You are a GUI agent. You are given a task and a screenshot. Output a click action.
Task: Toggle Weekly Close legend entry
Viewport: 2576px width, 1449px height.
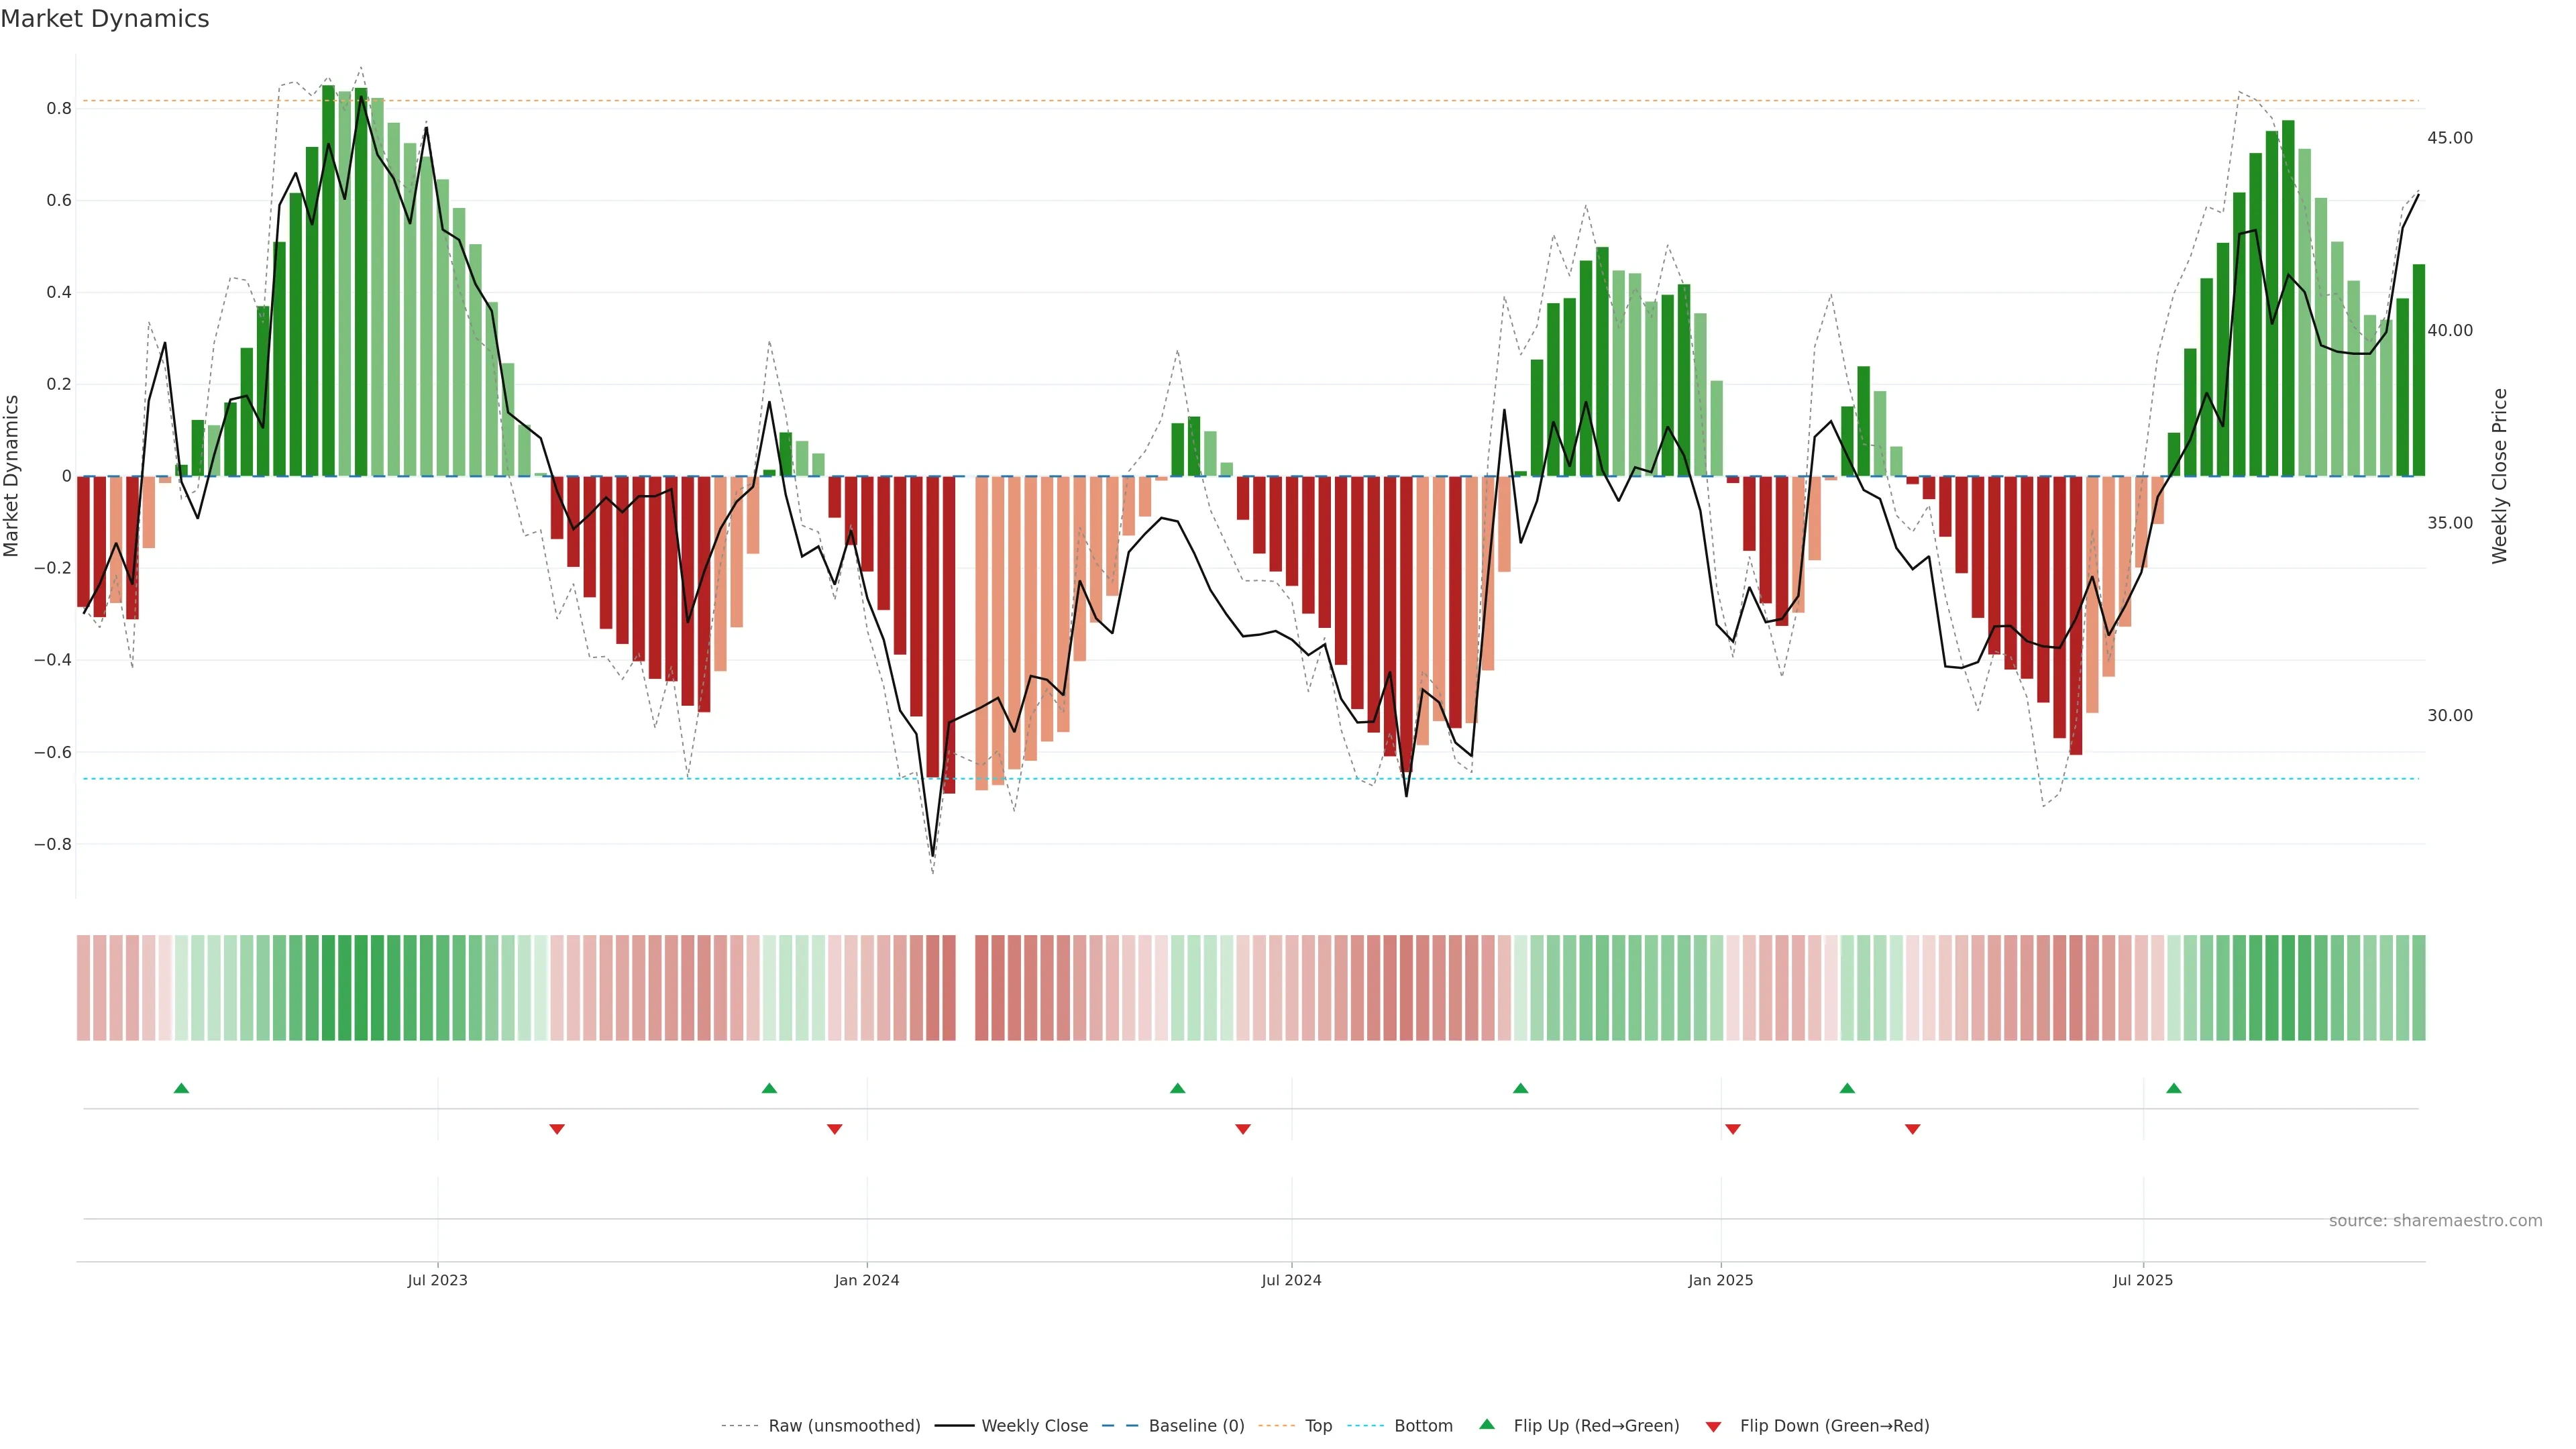pyautogui.click(x=1034, y=1426)
